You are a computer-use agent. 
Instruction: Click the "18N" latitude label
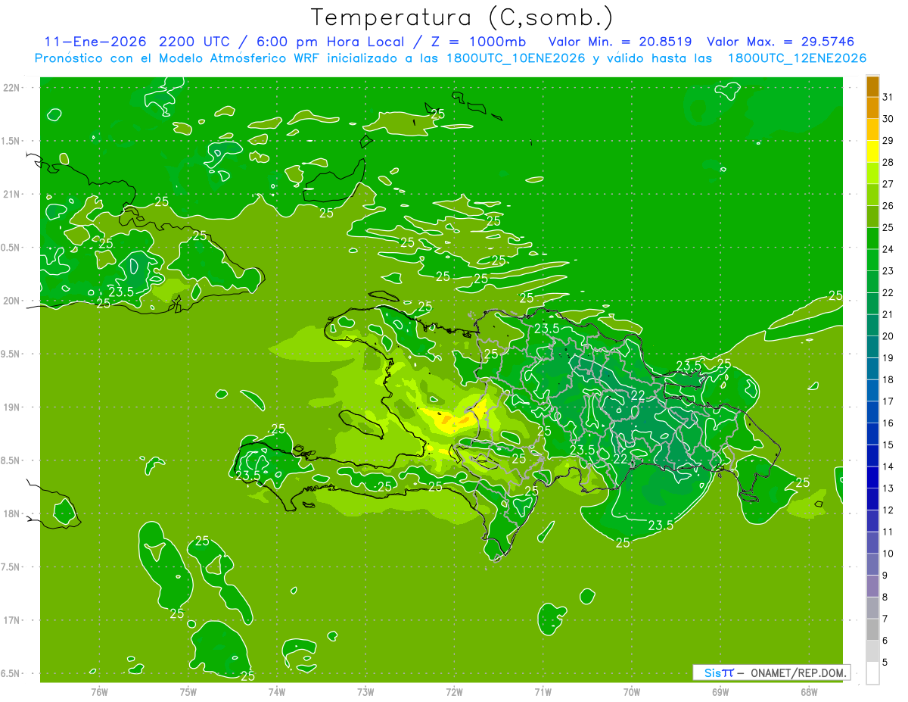click(x=13, y=513)
